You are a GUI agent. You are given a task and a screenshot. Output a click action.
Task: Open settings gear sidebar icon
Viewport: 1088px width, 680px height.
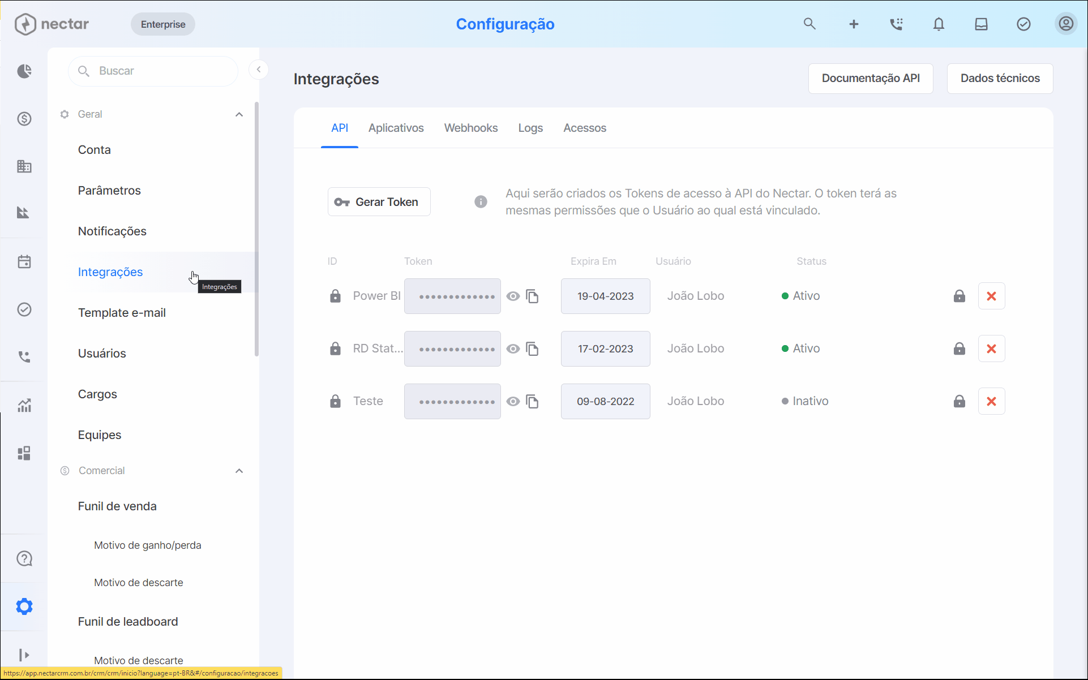click(24, 606)
